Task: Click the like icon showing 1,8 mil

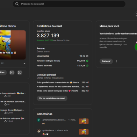Action: [x=5, y=121]
